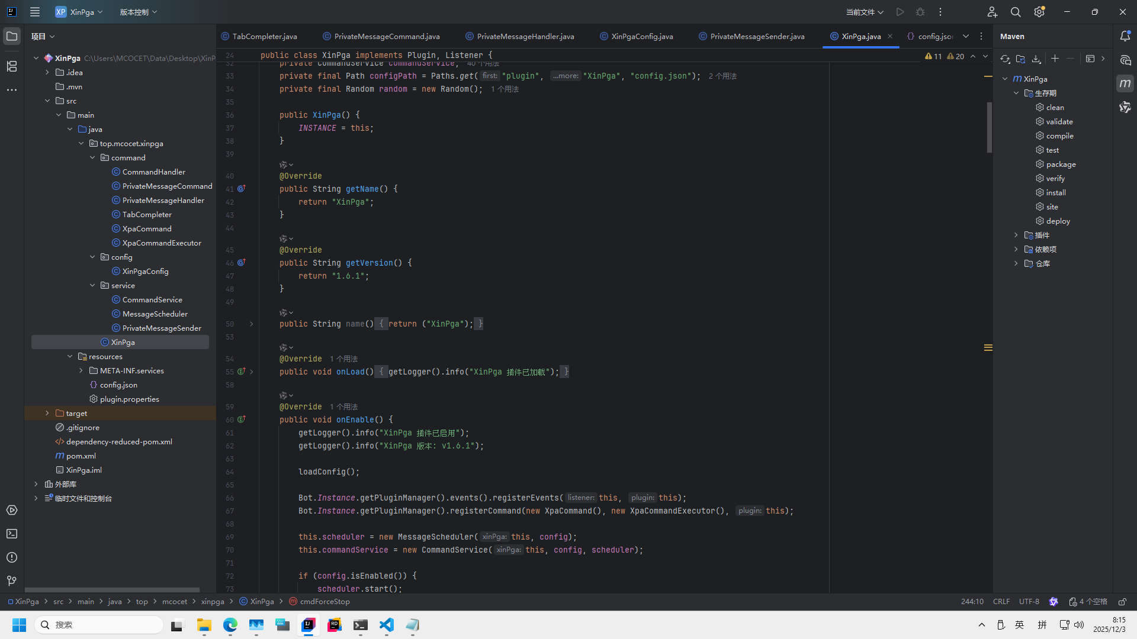This screenshot has width=1137, height=639.
Task: Toggle the Maven tool window button
Action: pyautogui.click(x=1125, y=83)
